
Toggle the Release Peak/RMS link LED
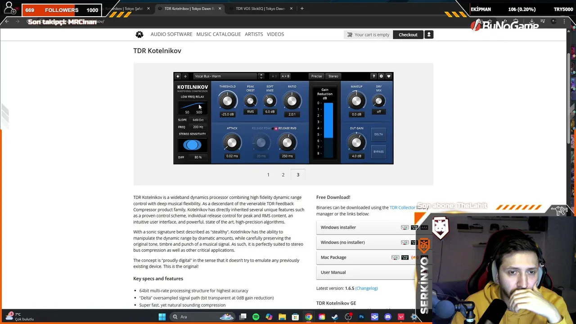(276, 128)
